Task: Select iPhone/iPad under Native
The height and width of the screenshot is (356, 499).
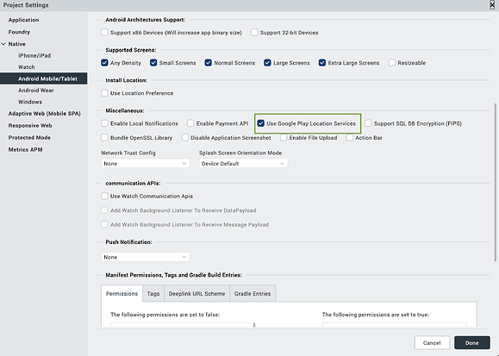Action: [x=34, y=55]
